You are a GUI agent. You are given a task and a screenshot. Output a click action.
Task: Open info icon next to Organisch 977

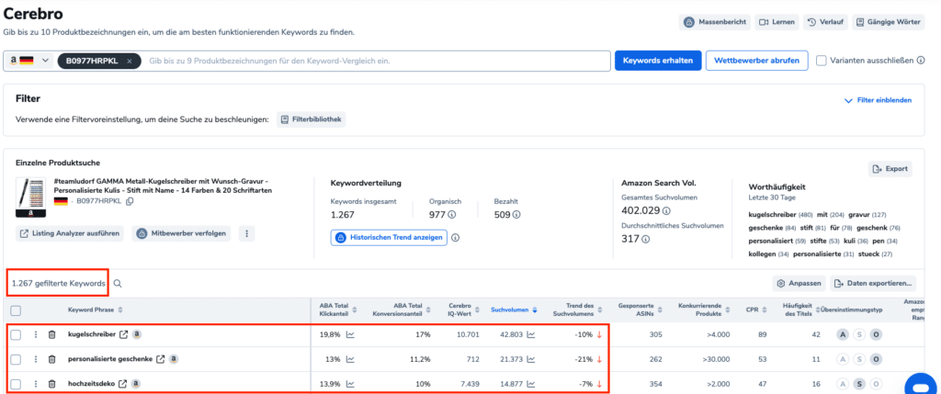pos(451,215)
